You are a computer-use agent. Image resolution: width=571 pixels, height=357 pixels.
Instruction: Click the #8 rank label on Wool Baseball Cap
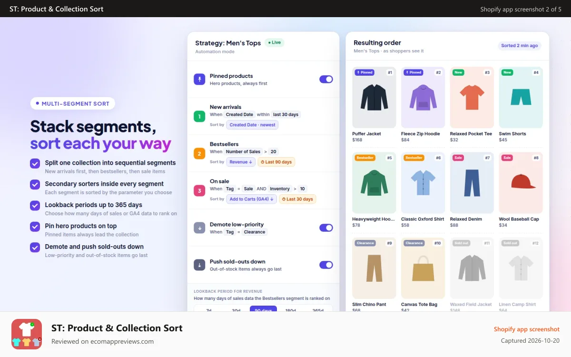pos(536,158)
